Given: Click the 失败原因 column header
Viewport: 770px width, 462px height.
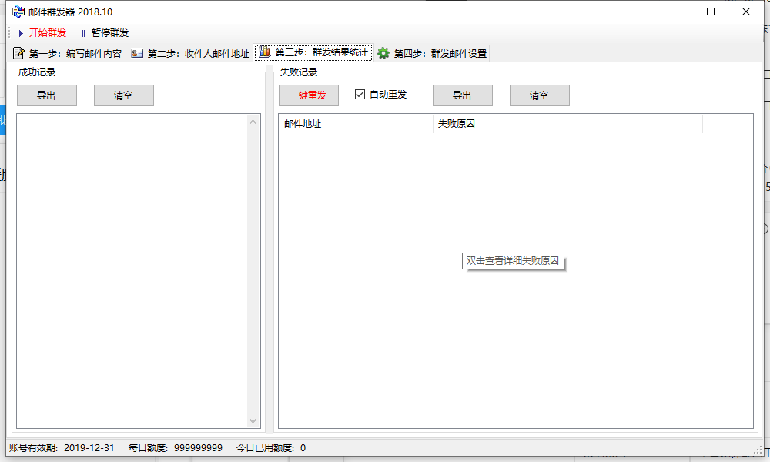Looking at the screenshot, I should [567, 124].
